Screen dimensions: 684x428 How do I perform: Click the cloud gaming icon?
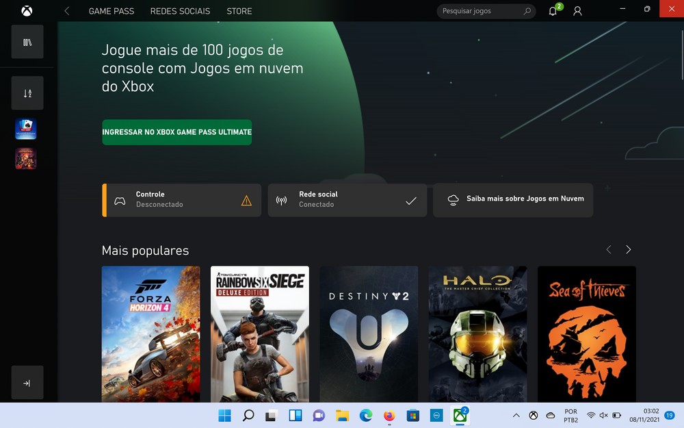453,200
